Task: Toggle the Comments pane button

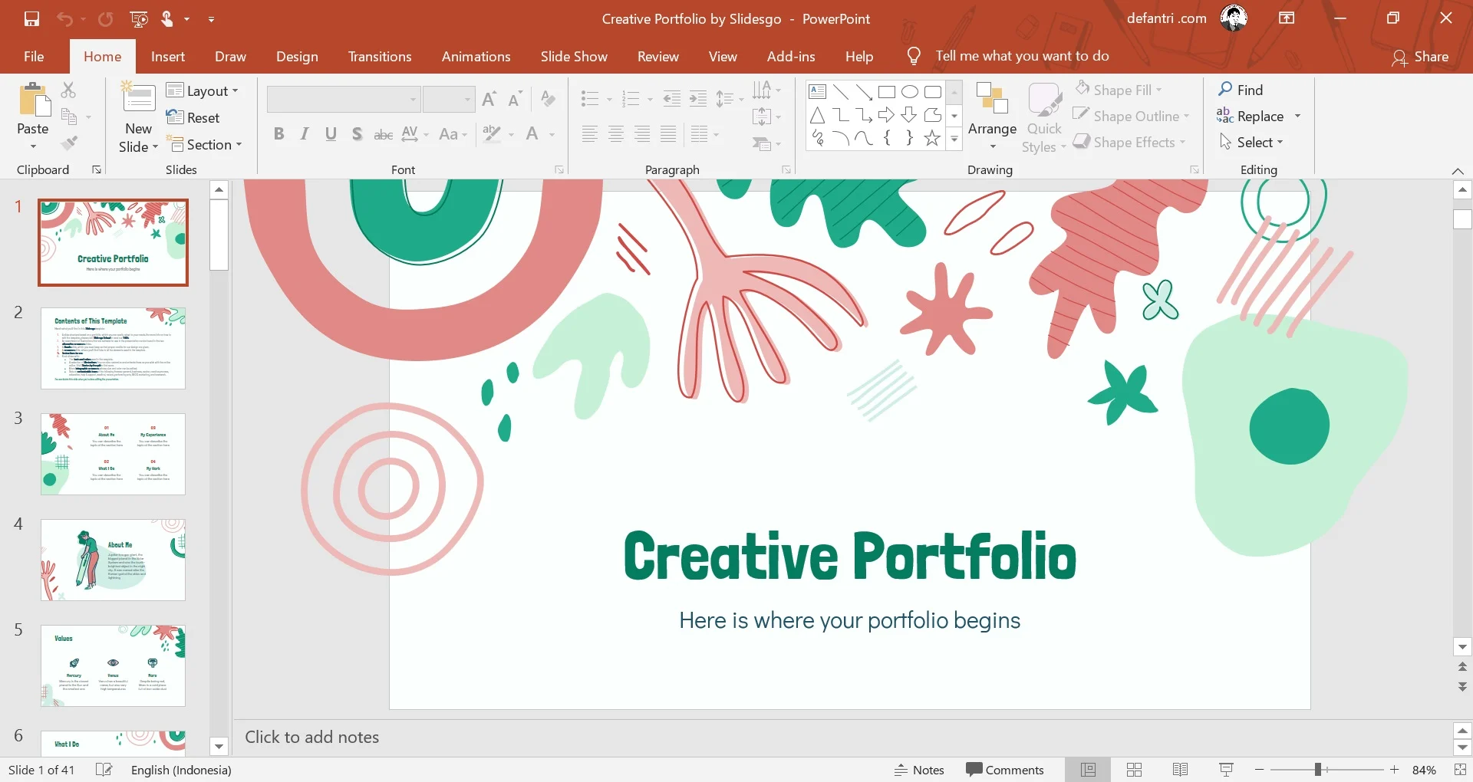Action: [1005, 770]
